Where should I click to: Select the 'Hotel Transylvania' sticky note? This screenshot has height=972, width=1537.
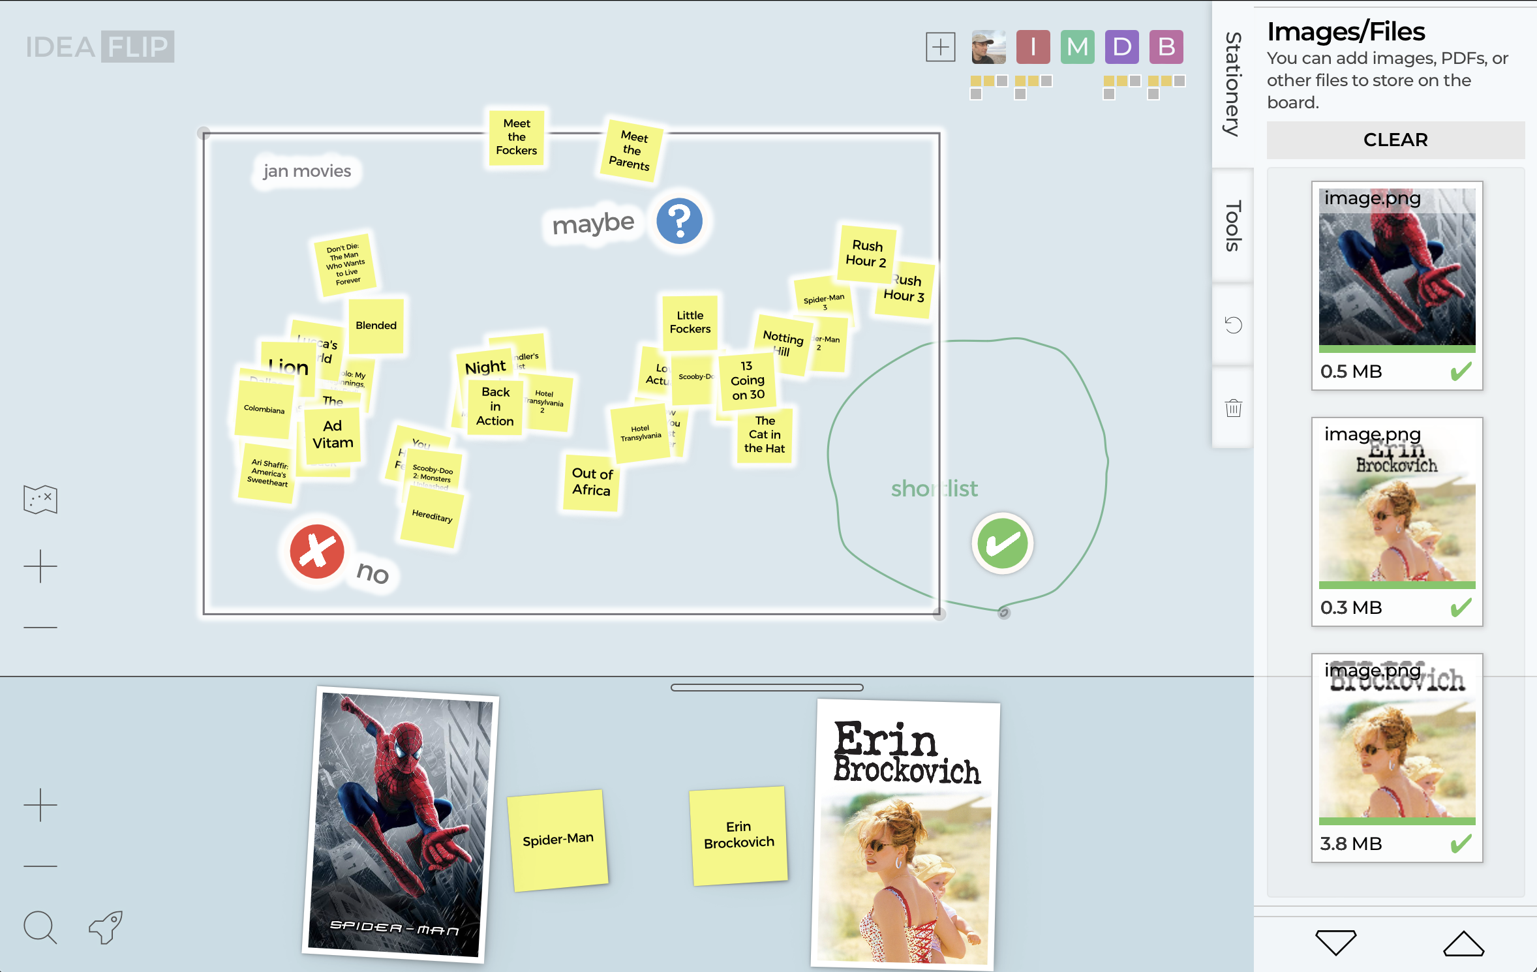click(640, 433)
